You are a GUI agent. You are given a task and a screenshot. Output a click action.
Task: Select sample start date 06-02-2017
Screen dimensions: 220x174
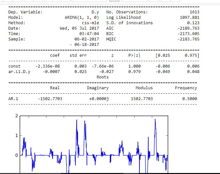[87, 39]
